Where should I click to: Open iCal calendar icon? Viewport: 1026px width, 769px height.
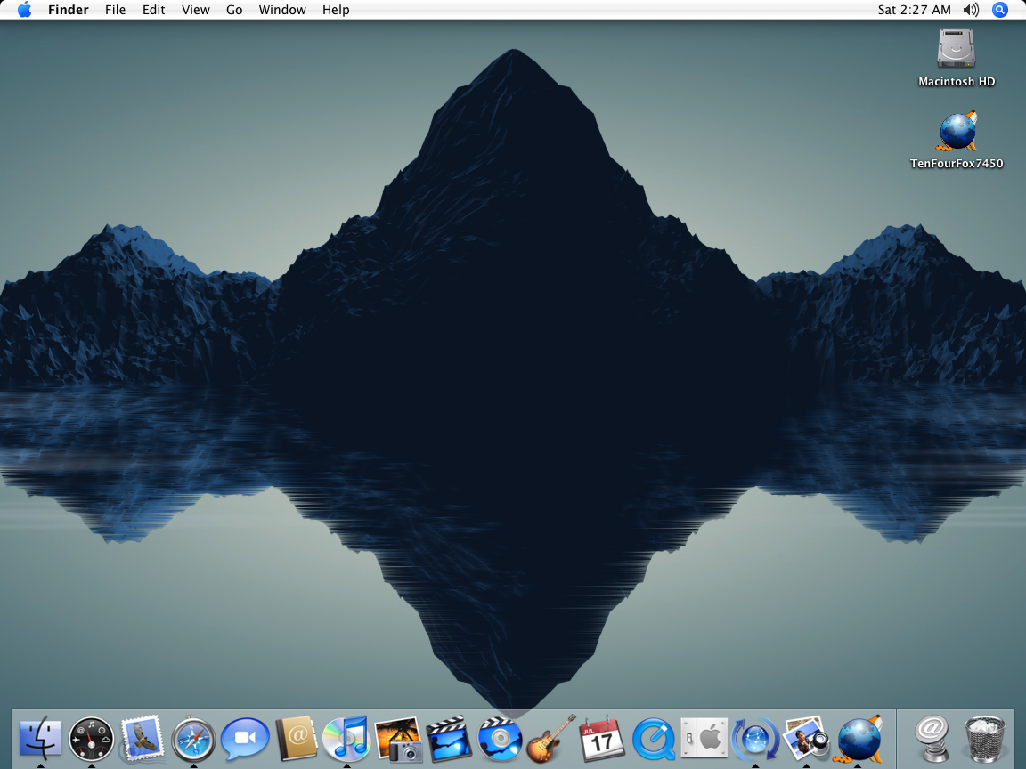pos(602,739)
